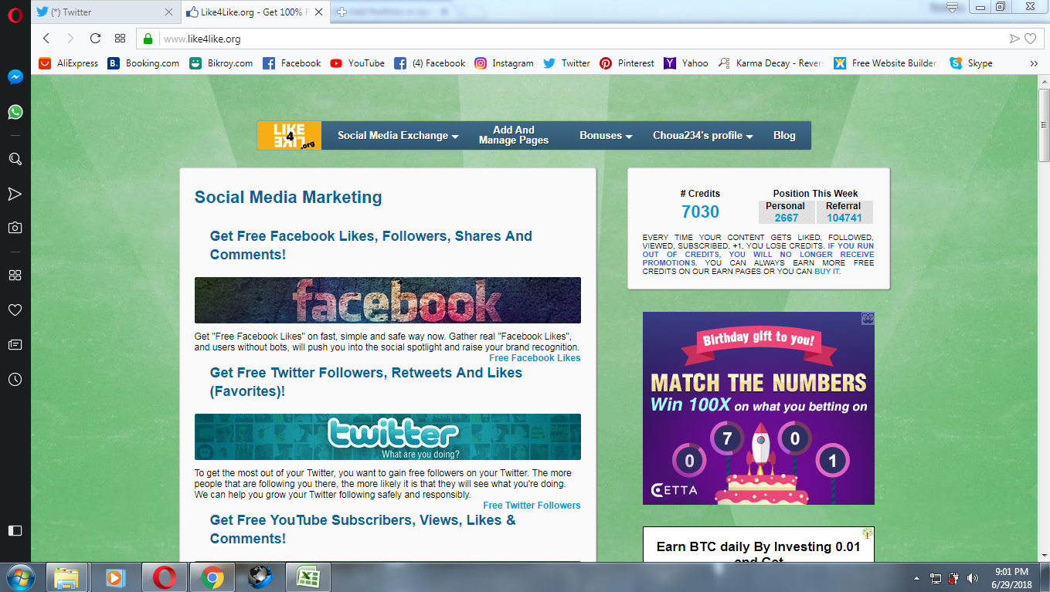The image size is (1050, 592).
Task: Open bookmarks heart in the sidebar
Action: pyautogui.click(x=15, y=310)
